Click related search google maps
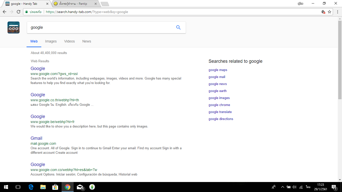The height and width of the screenshot is (192, 342). coord(218,70)
